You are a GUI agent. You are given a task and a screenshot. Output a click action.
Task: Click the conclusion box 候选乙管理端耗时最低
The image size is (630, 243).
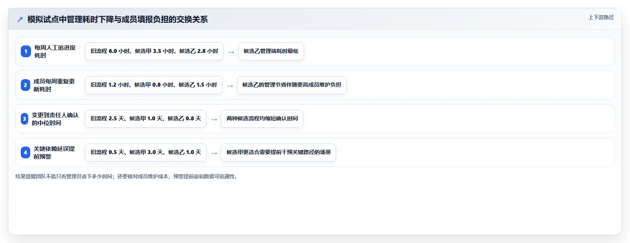pos(271,51)
